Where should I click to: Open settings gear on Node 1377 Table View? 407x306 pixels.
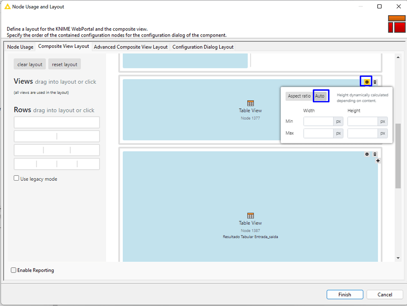click(x=366, y=81)
